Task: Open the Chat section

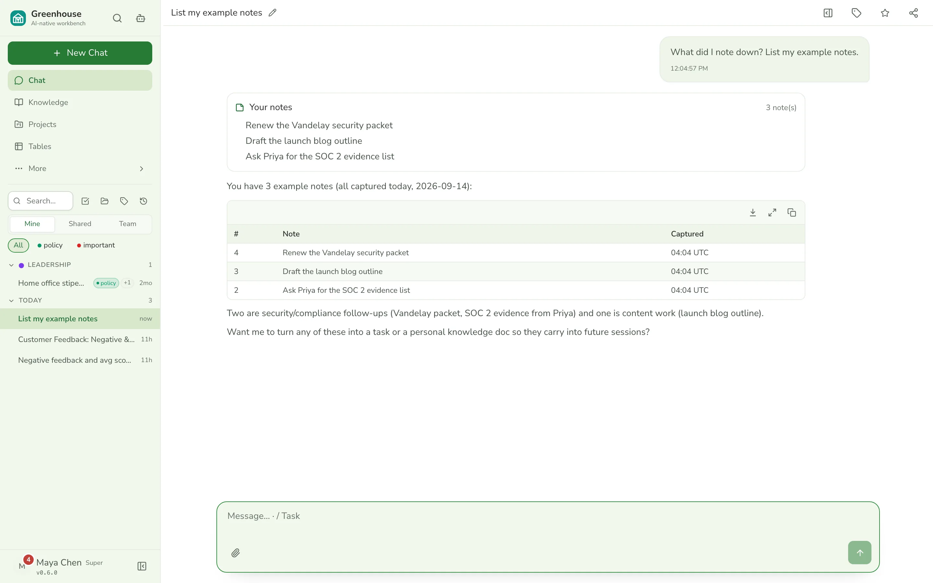Action: (x=80, y=80)
